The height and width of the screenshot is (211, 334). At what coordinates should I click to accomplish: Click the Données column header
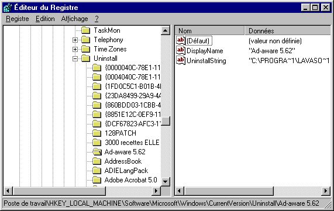click(288, 31)
